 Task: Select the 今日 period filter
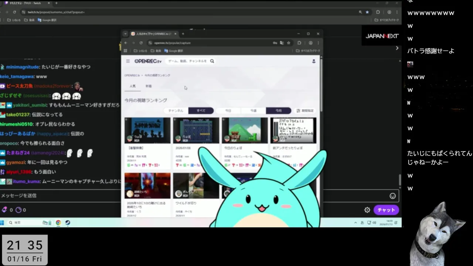pyautogui.click(x=228, y=110)
